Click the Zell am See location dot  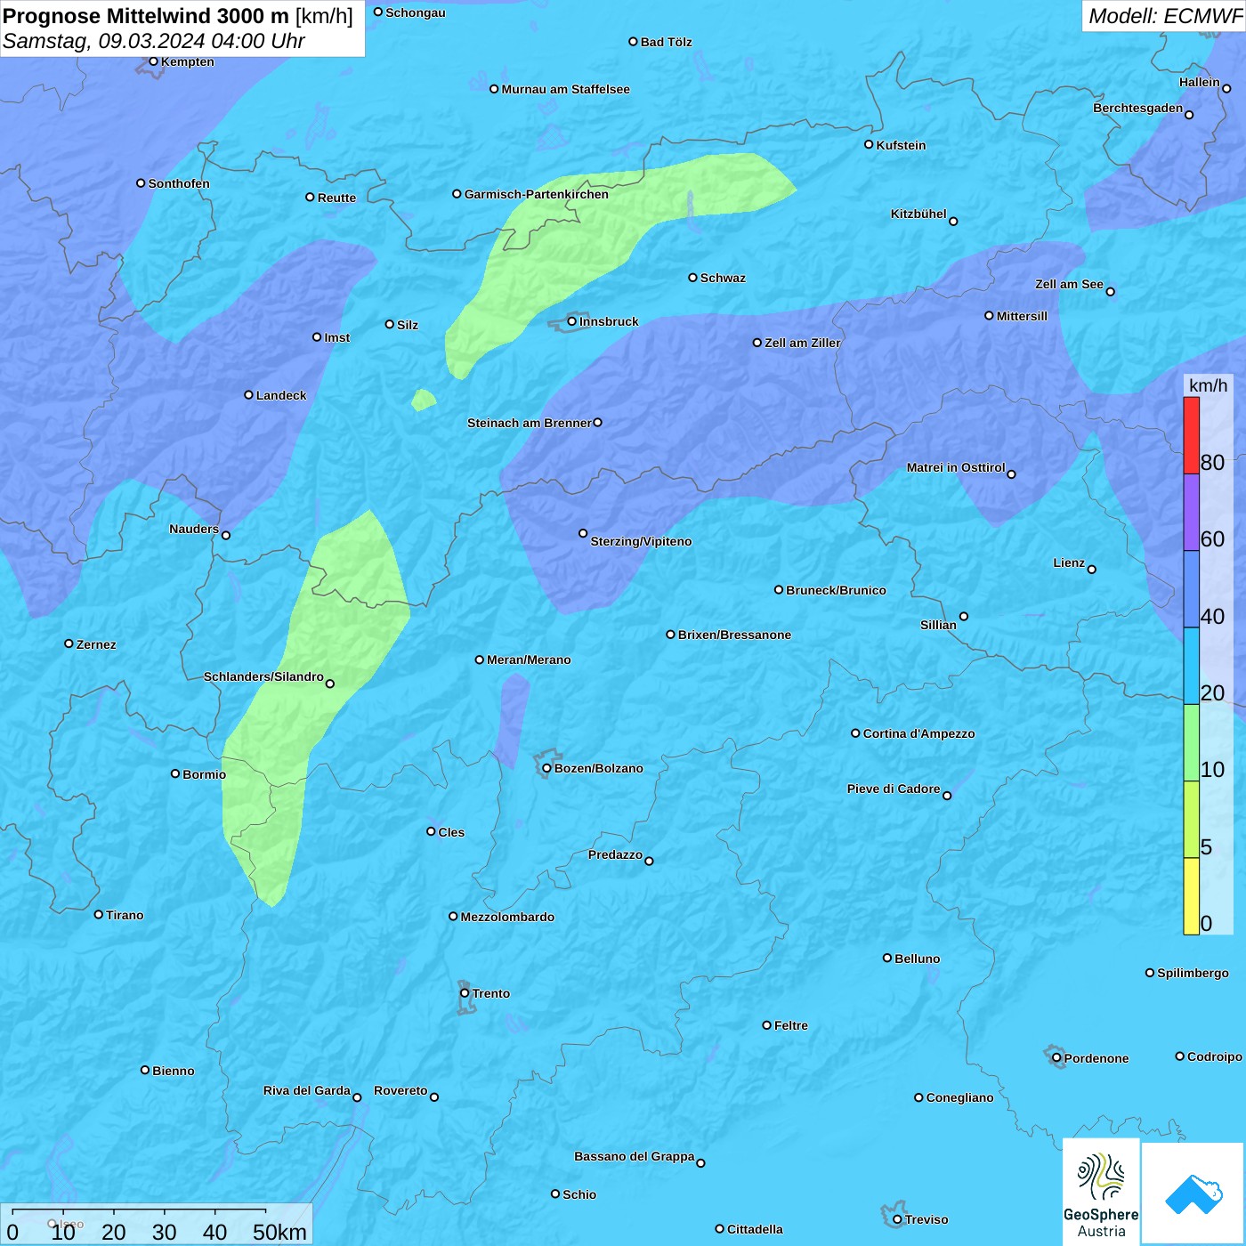[x=1110, y=291]
